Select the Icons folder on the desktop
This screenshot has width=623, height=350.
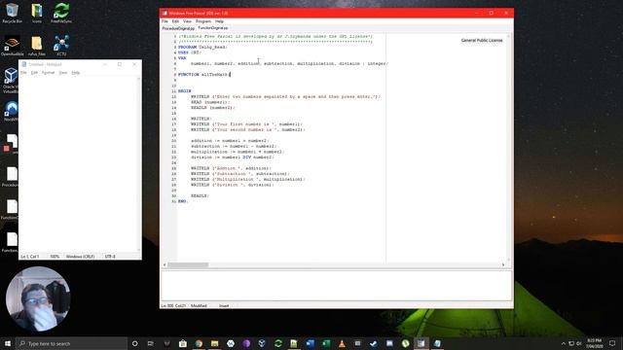coord(37,13)
